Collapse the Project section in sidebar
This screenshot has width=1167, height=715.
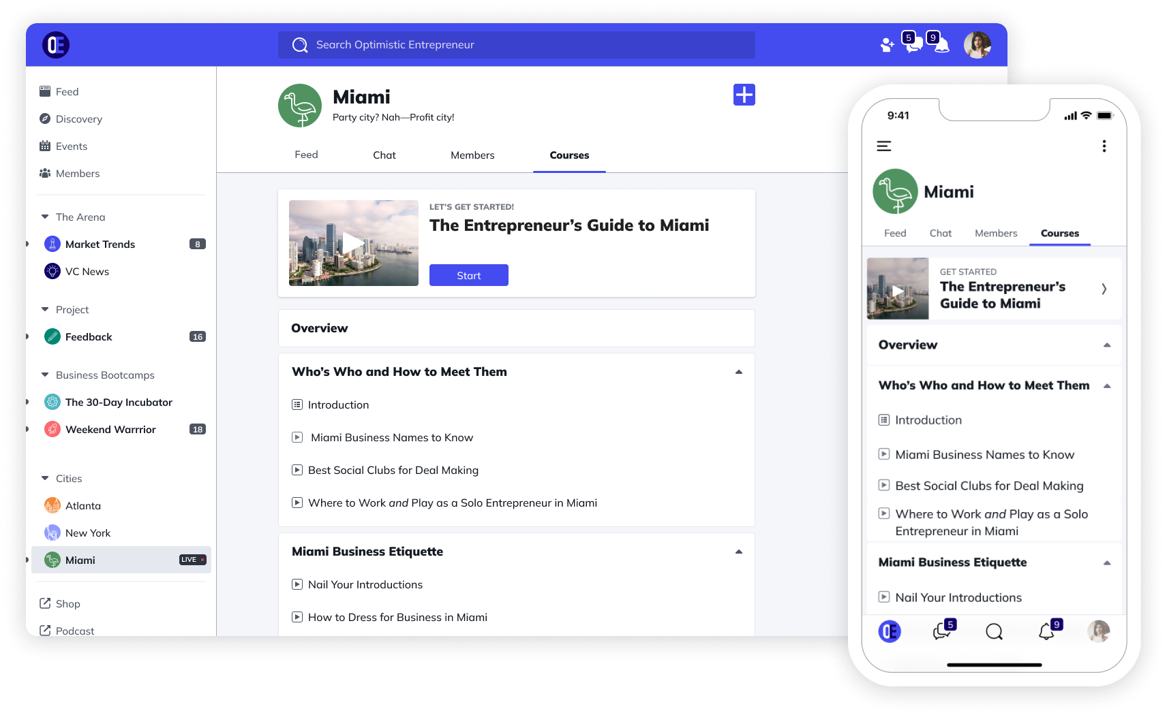[45, 309]
